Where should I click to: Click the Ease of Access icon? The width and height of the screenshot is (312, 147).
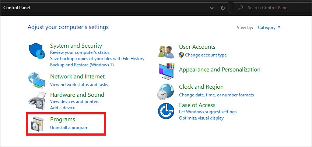(x=166, y=111)
